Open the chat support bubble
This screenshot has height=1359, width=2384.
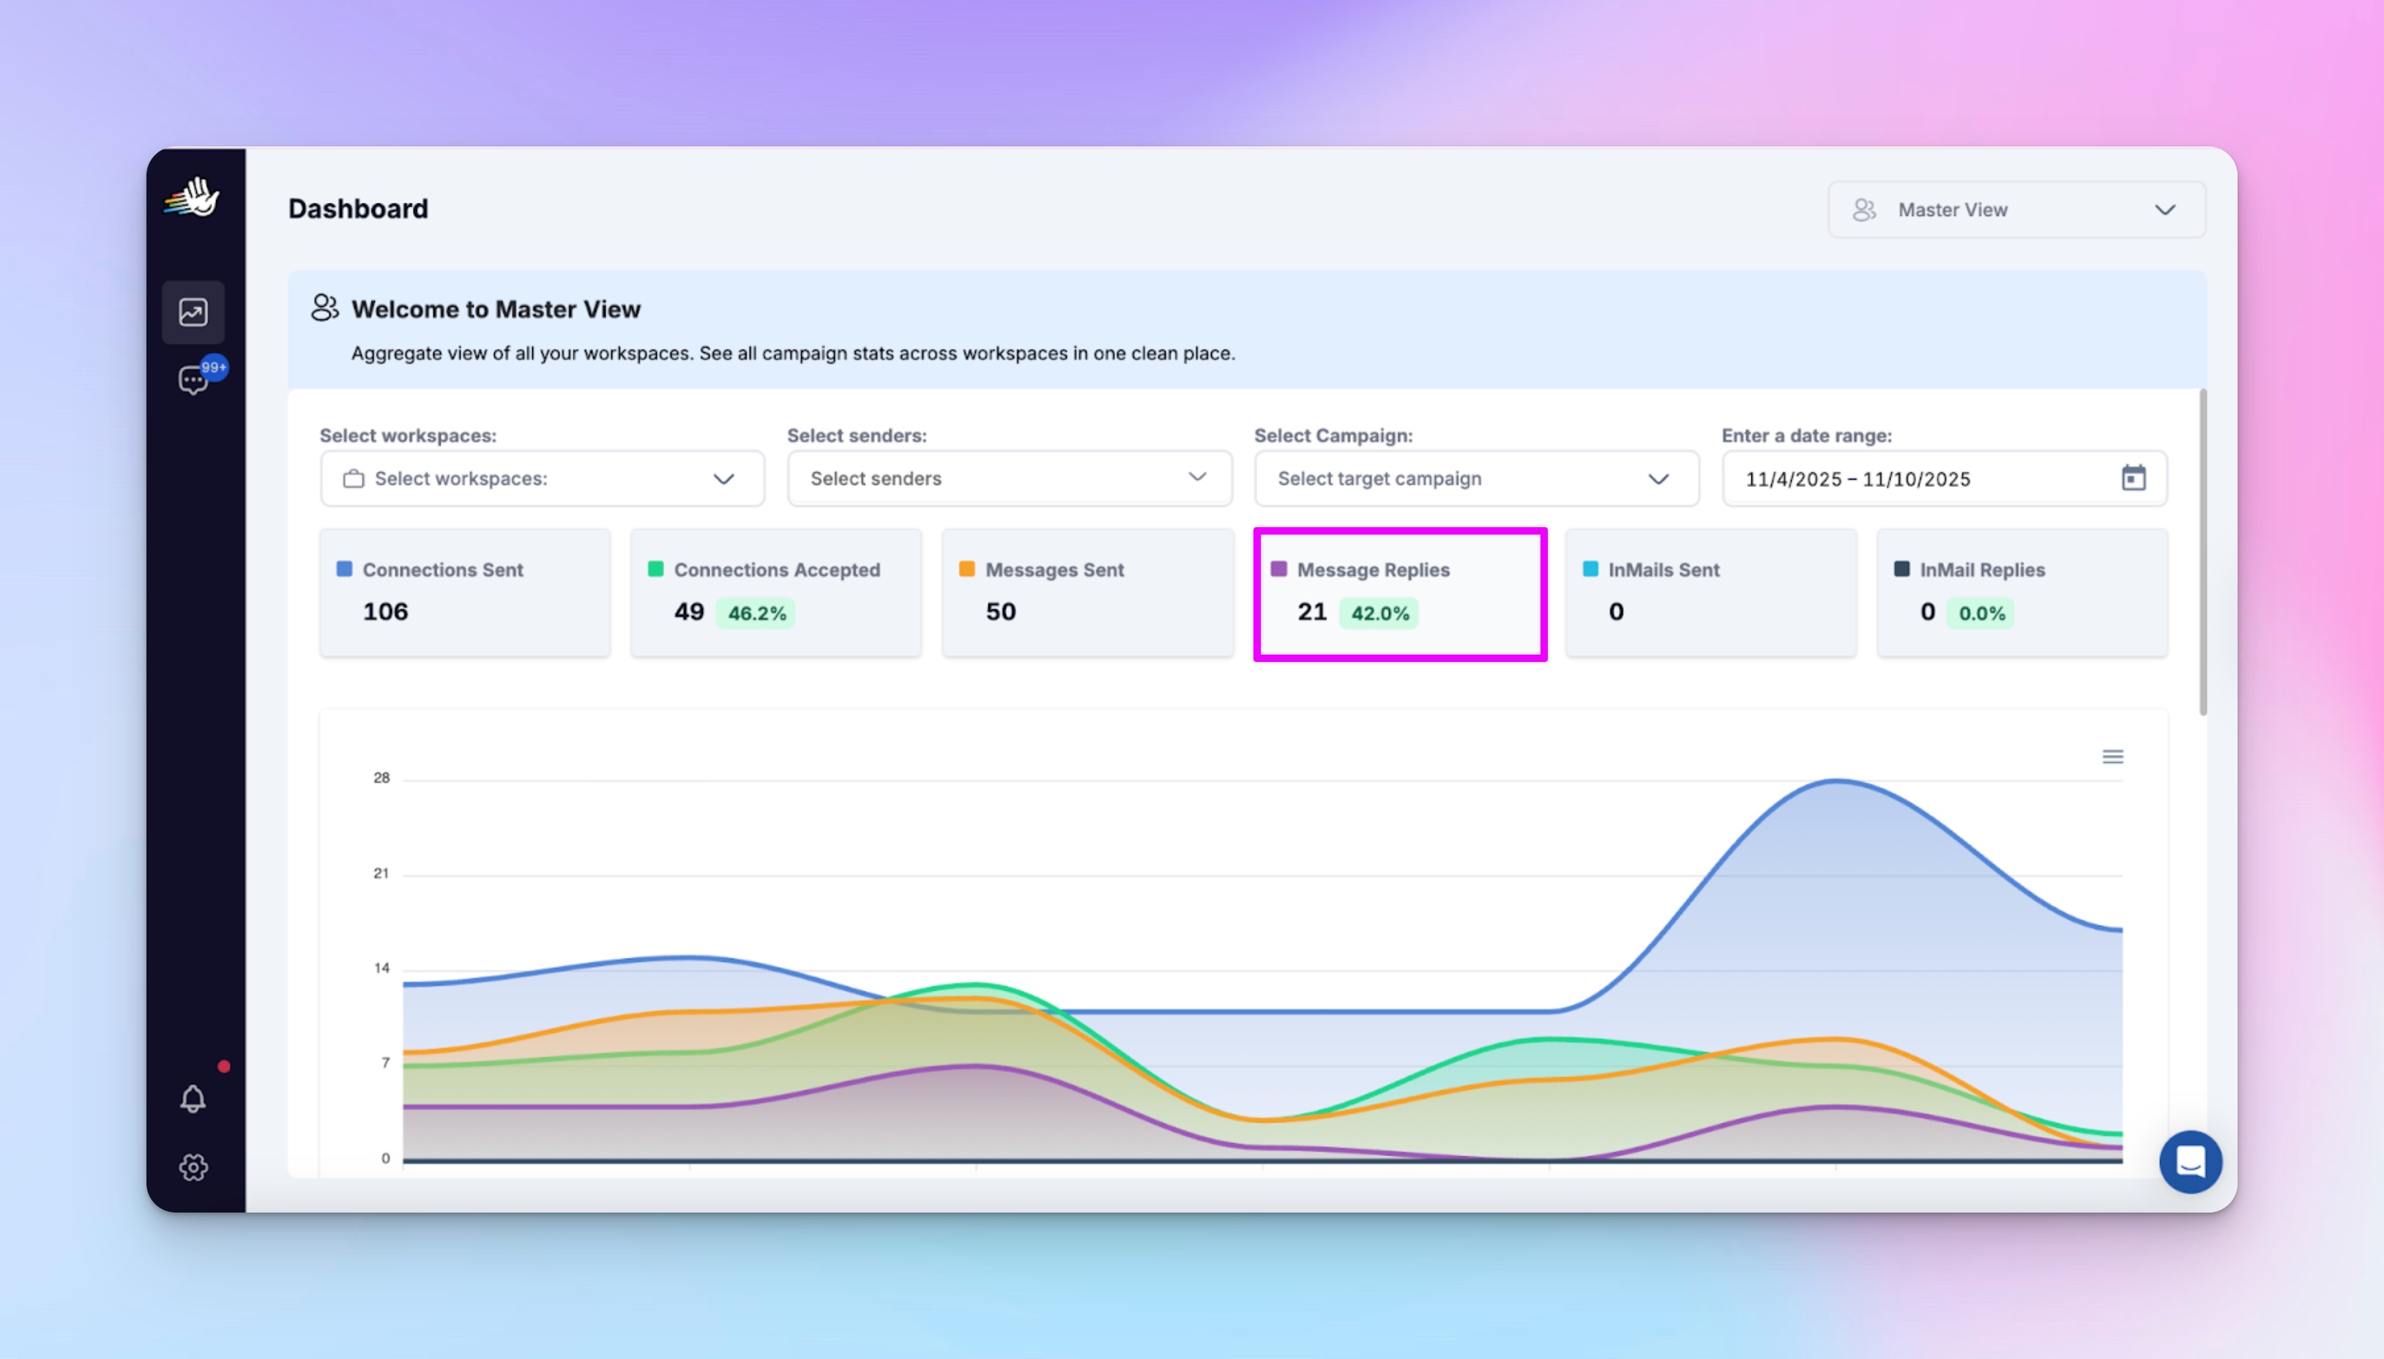click(x=2190, y=1162)
